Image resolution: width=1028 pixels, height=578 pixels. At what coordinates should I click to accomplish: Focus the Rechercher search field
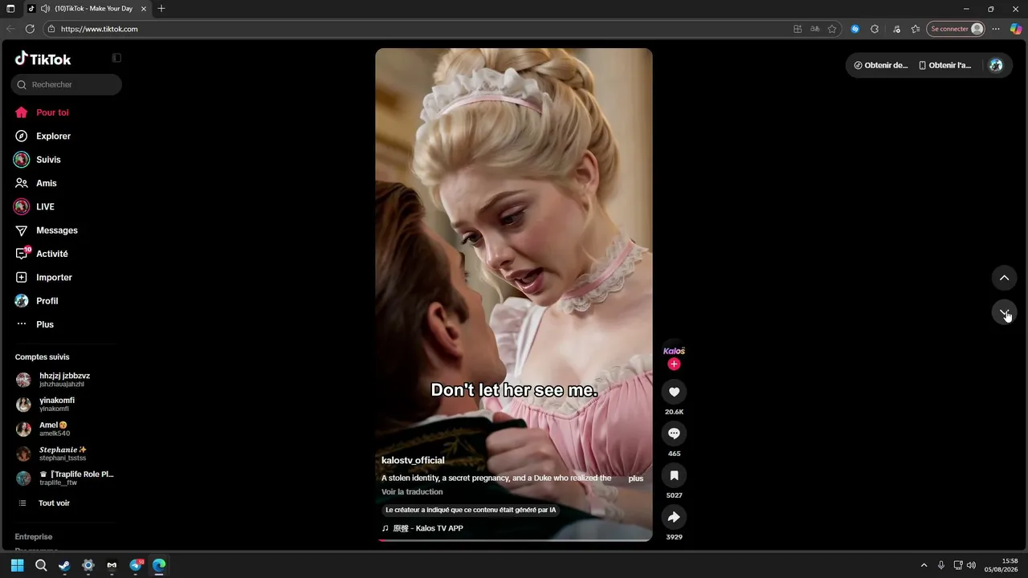pos(67,84)
